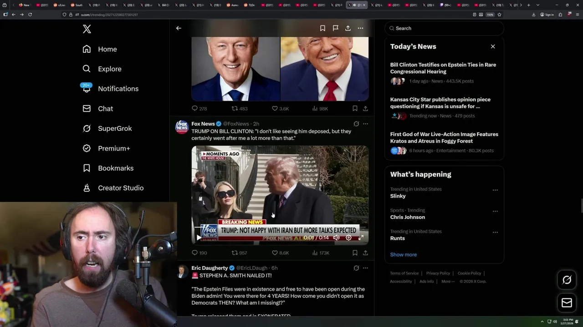Image resolution: width=583 pixels, height=327 pixels.
Task: Open the Chris Johnson trending topic
Action: [408, 217]
